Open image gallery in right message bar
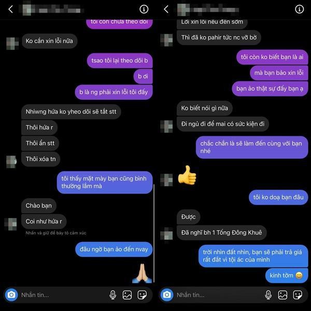 (282, 295)
